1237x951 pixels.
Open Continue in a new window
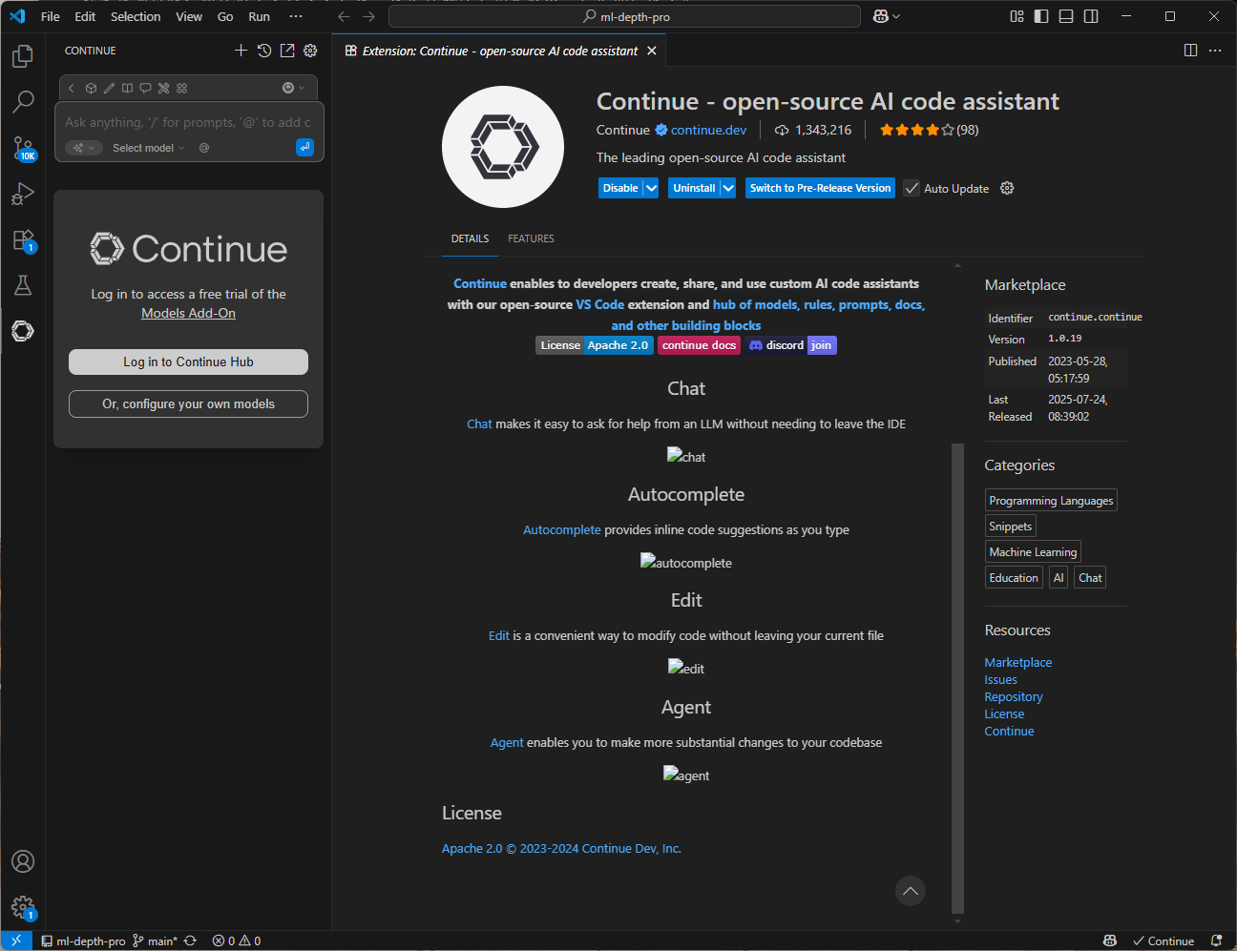[287, 51]
